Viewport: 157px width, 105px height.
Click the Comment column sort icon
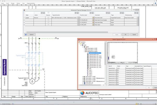click(x=109, y=13)
